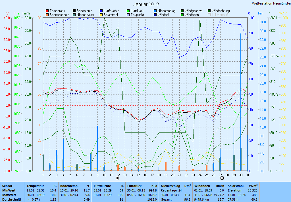Click the new moon icon below day 12
291x202 pixels.
(x=117, y=178)
